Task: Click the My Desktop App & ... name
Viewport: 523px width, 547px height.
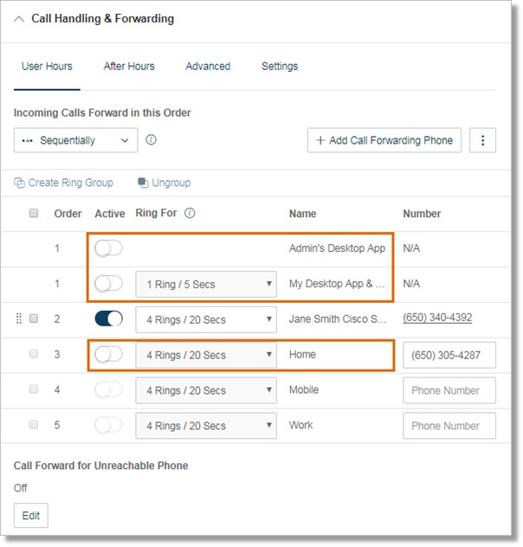Action: [x=337, y=284]
